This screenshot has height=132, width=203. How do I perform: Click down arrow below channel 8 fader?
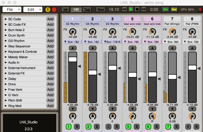(192, 109)
